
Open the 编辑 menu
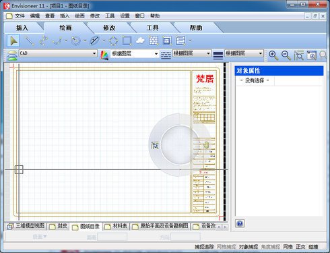(35, 16)
